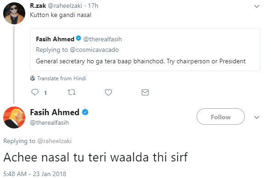
Task: Follow Fasih Ahmed
Action: click(x=220, y=117)
